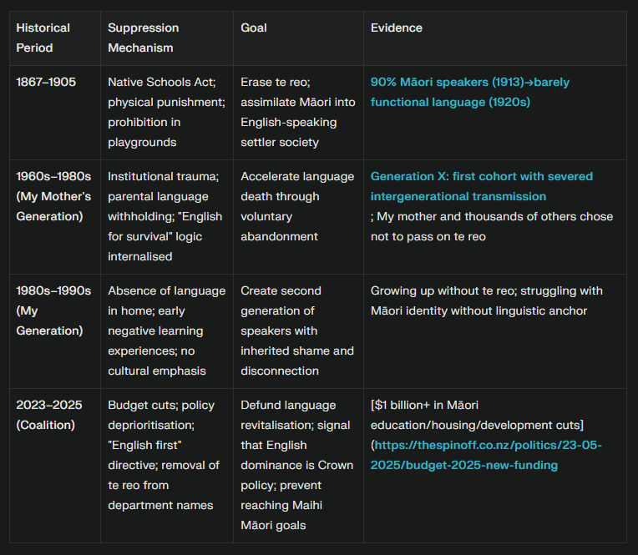Open the Generation X severed transmission link
The width and height of the screenshot is (638, 555).
[481, 177]
